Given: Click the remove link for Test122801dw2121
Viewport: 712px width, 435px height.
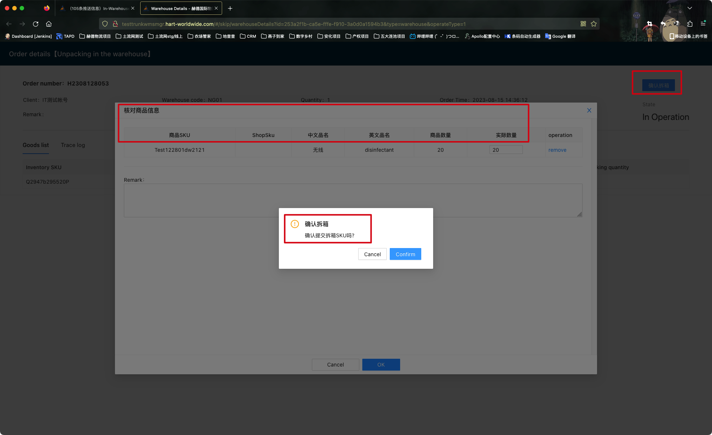Looking at the screenshot, I should [x=557, y=150].
